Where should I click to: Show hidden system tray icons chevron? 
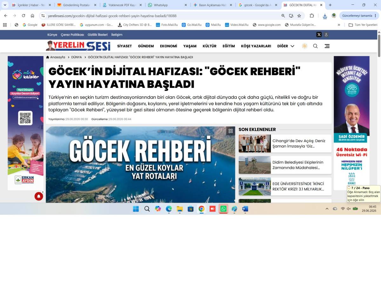click(327, 209)
